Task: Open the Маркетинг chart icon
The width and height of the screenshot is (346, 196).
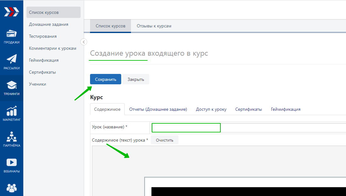Action: [x=11, y=111]
